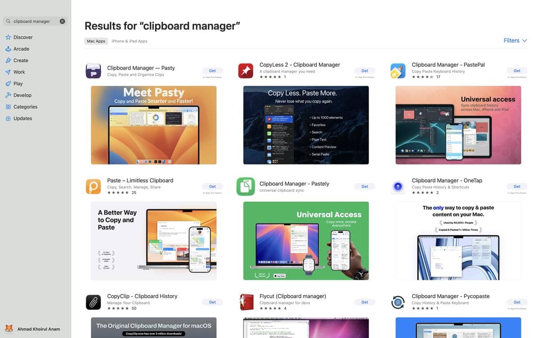Get Flycut (Clipboard manager)
Viewport: 541px width, 338px height.
365,302
